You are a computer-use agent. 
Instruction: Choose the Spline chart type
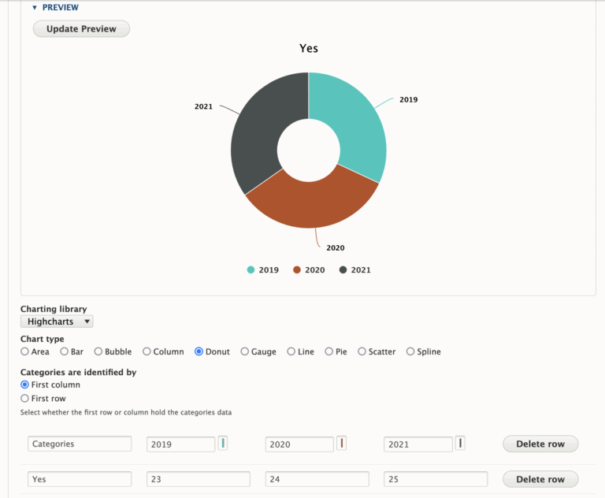(410, 352)
